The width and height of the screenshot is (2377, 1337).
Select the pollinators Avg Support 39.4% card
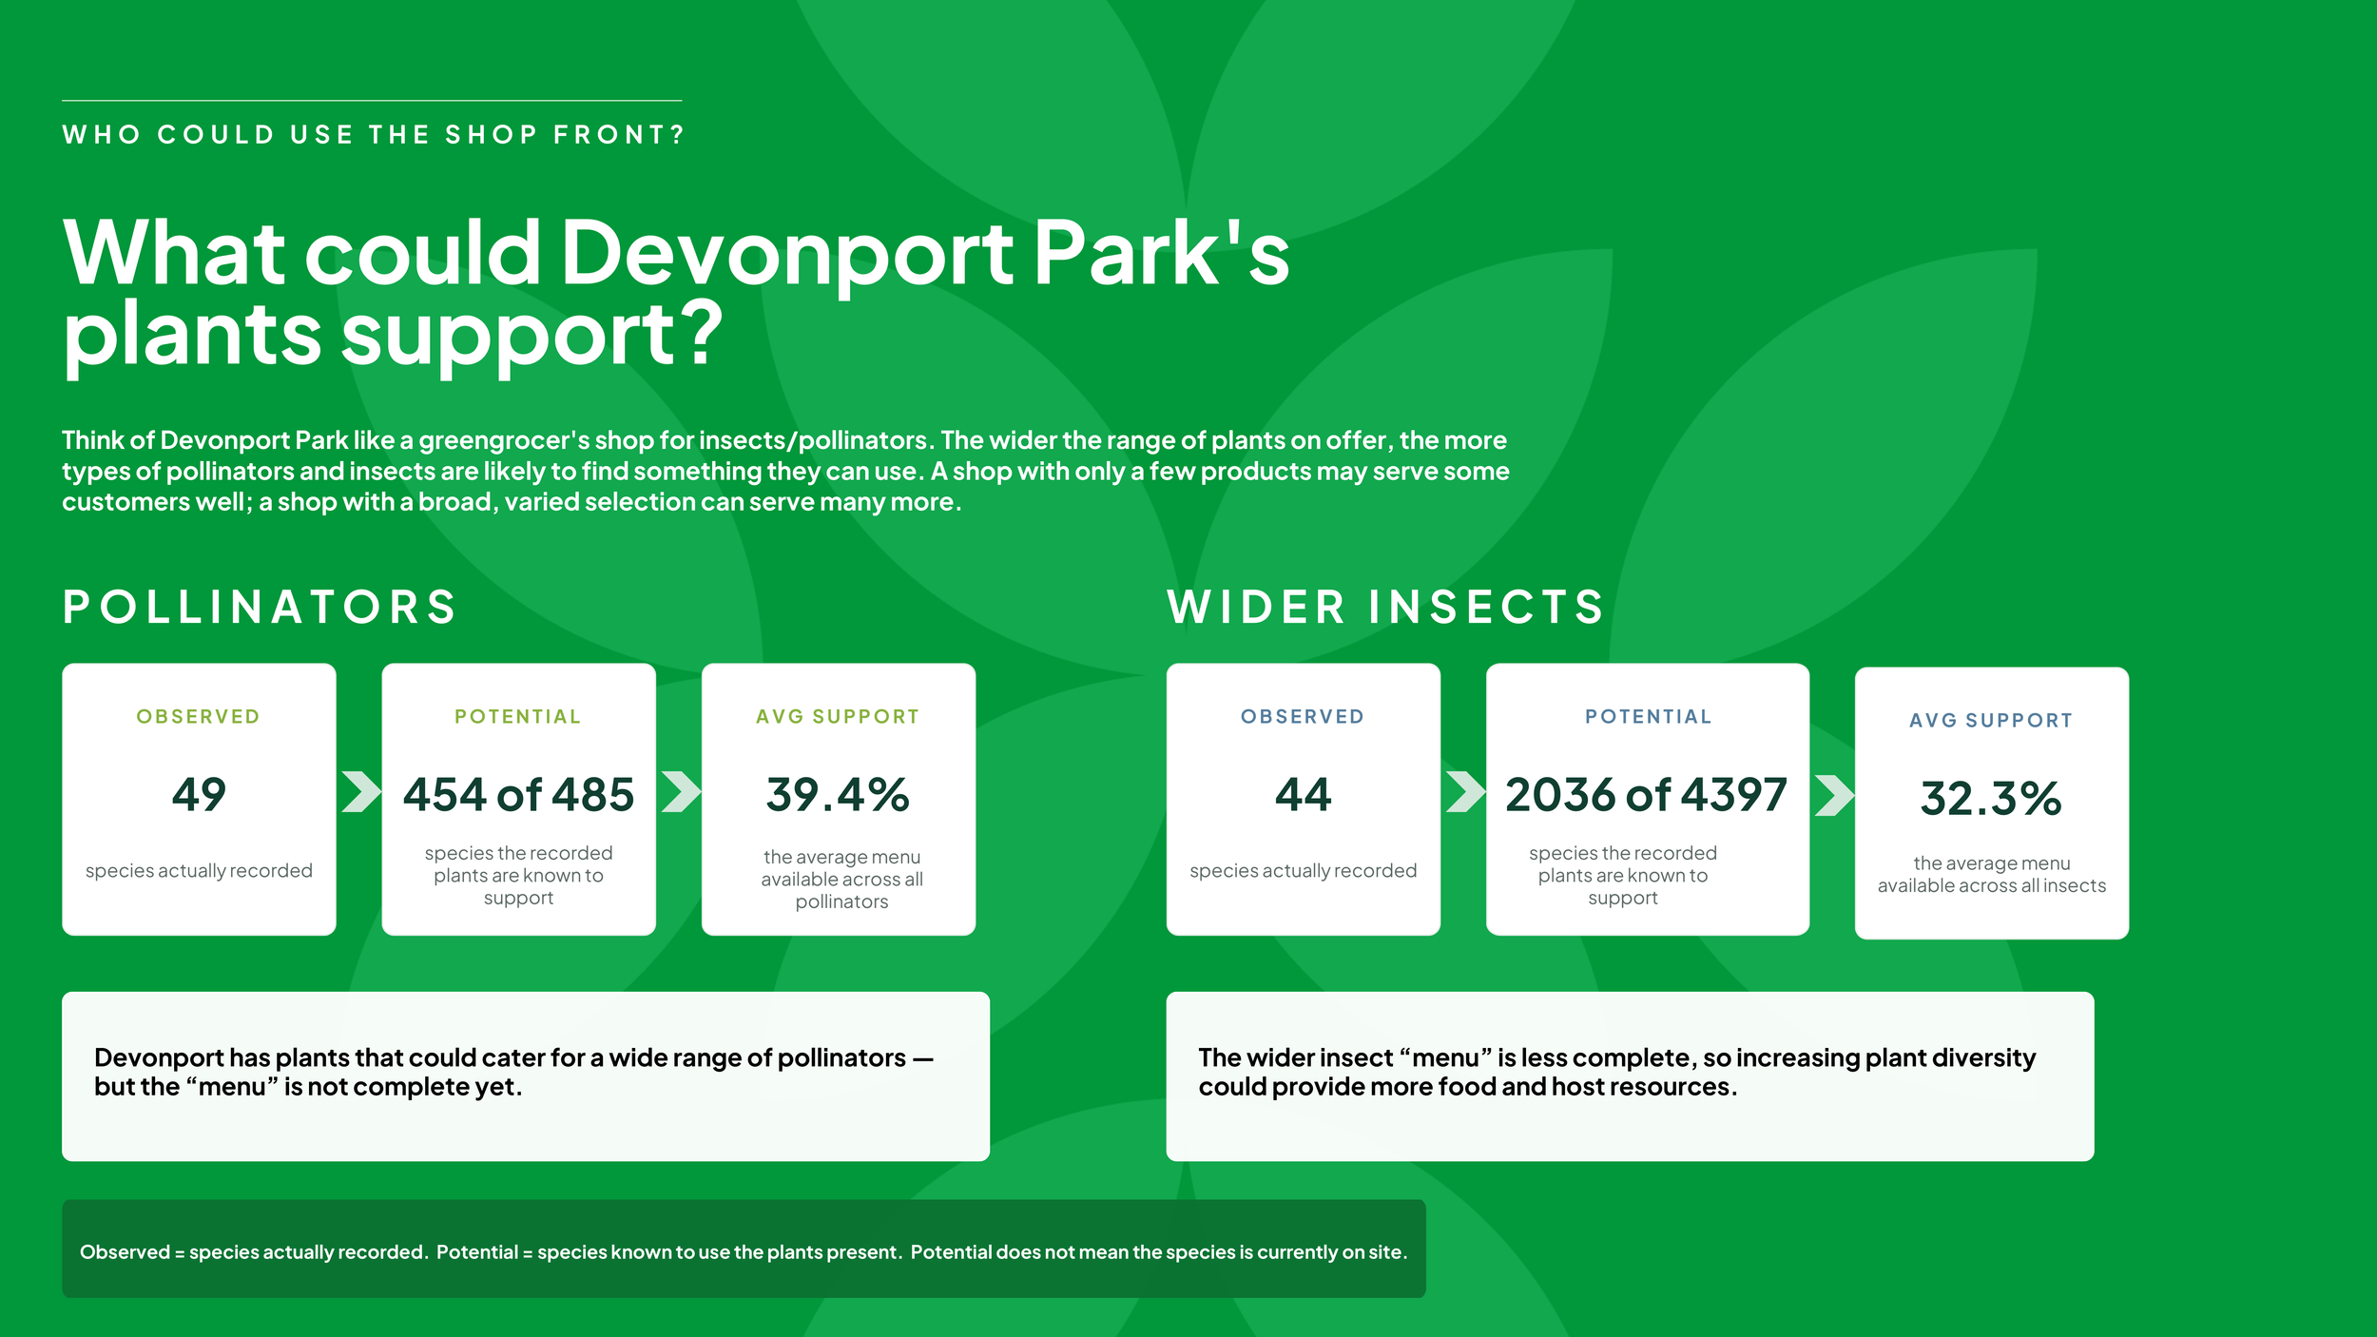point(839,800)
